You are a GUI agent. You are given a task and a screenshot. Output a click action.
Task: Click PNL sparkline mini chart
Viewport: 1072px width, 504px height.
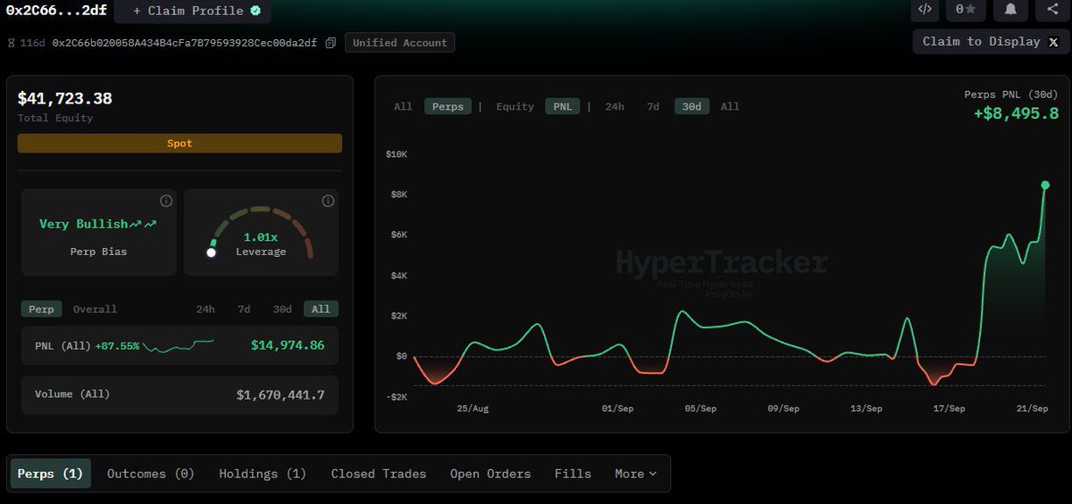178,345
